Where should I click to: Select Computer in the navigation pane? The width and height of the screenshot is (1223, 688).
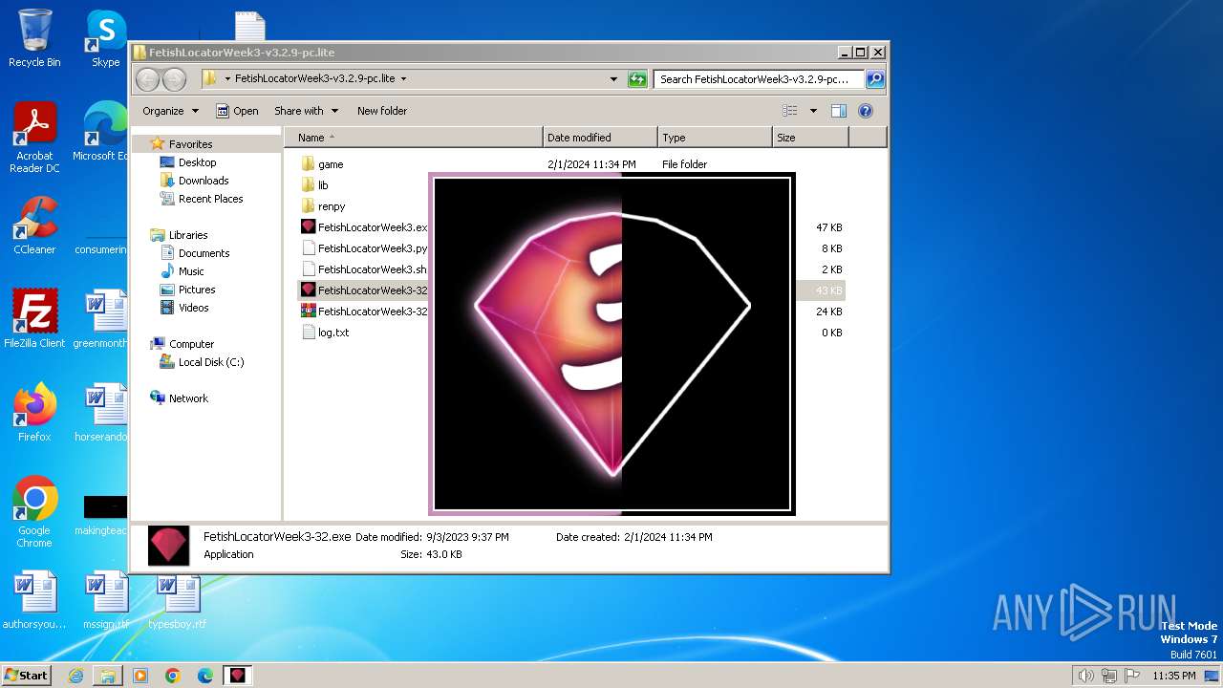191,344
